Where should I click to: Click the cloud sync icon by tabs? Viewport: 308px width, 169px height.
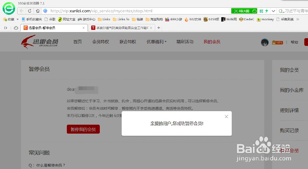pos(16,28)
